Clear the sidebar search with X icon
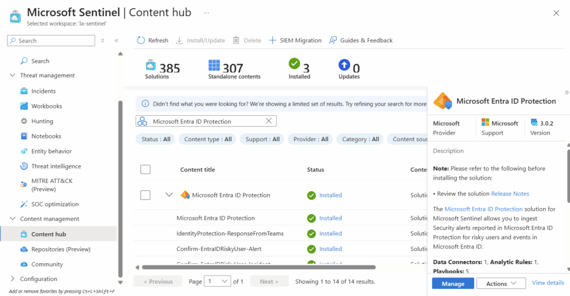The image size is (570, 296). (102, 41)
